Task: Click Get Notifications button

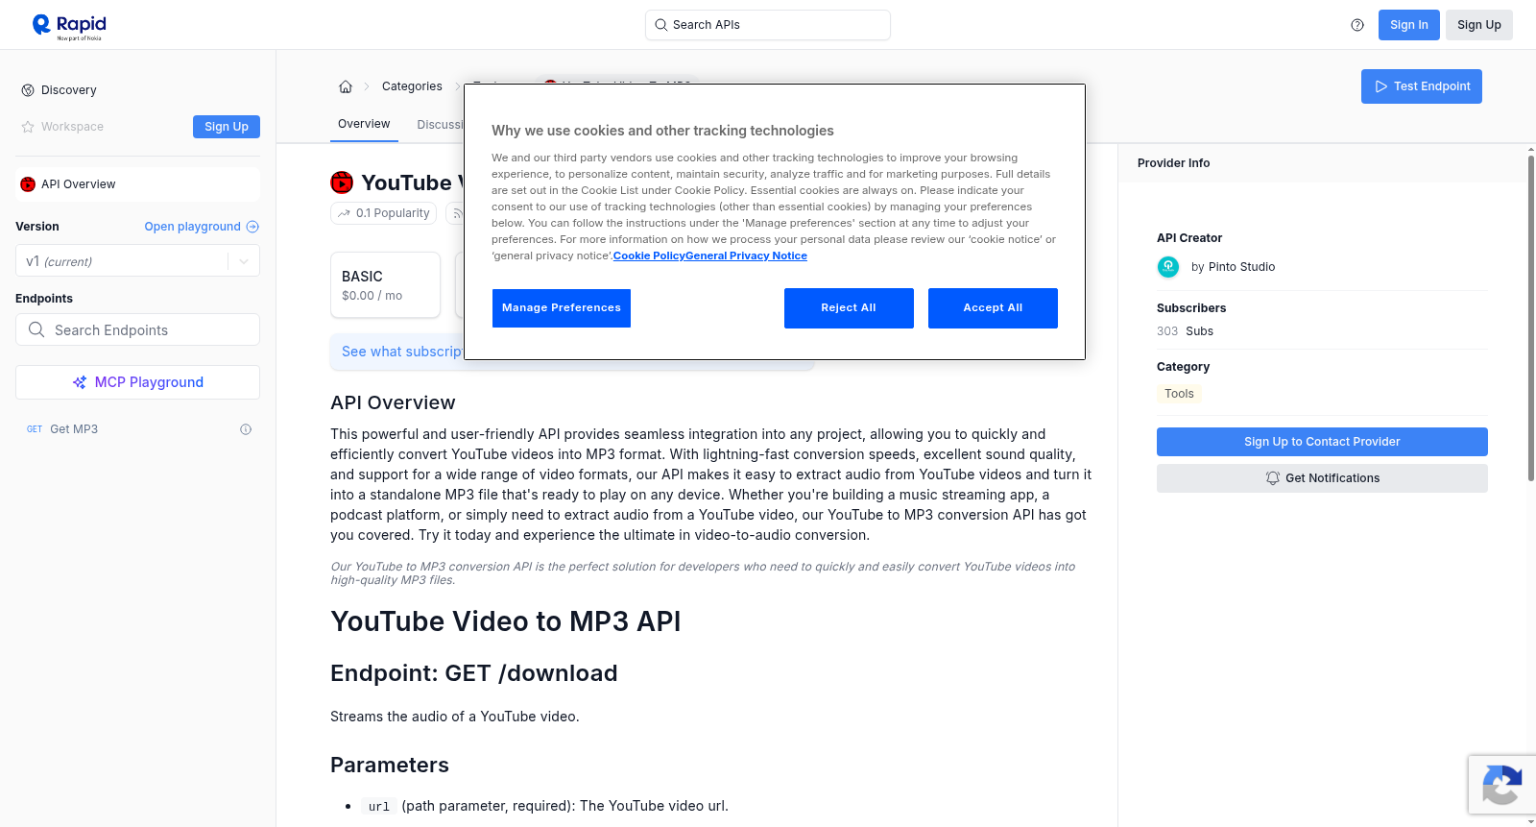Action: pos(1322,478)
